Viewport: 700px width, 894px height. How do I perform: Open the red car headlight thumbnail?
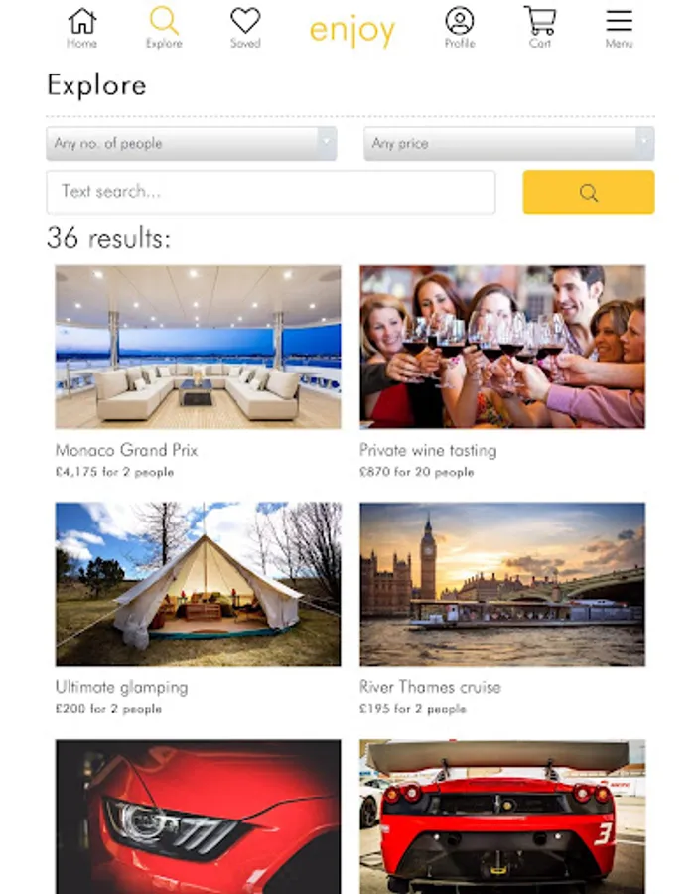tap(199, 817)
